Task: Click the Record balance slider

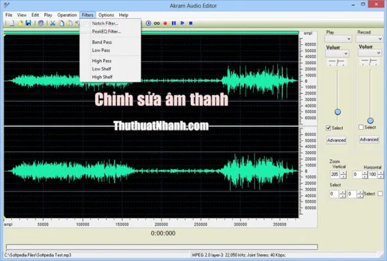Action: 370,62
